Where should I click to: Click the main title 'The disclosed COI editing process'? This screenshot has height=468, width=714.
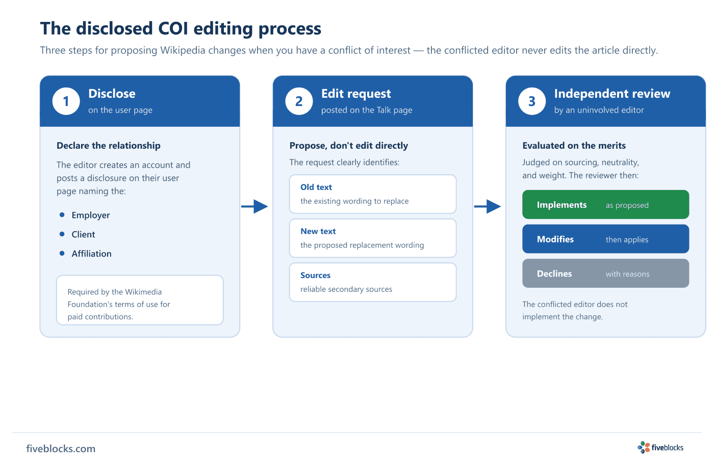click(181, 29)
